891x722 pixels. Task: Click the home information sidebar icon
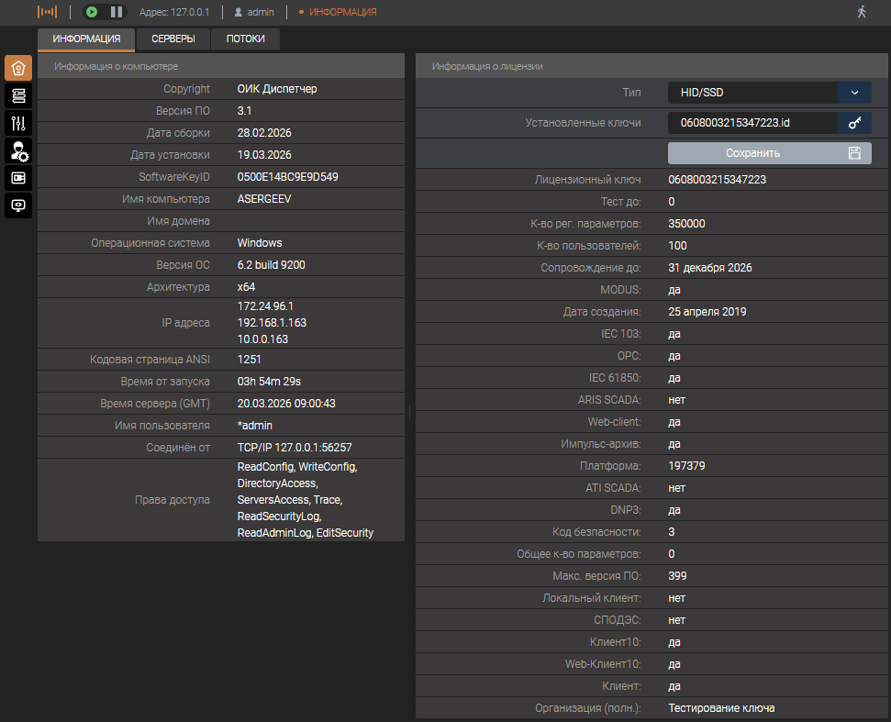coord(18,68)
